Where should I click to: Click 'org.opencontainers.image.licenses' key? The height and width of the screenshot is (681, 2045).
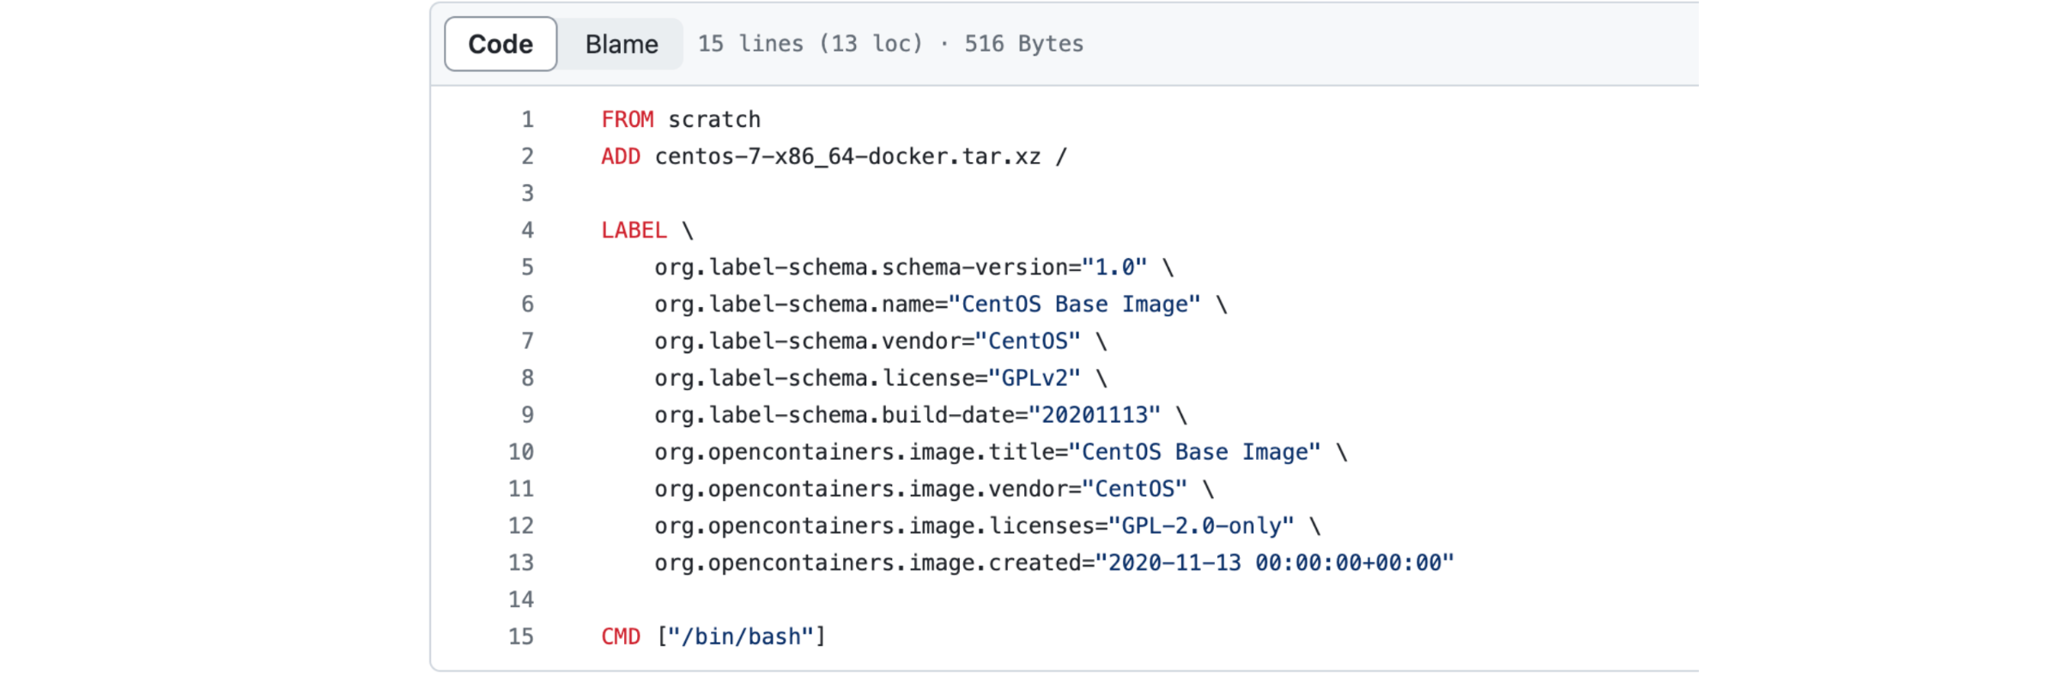pos(874,525)
